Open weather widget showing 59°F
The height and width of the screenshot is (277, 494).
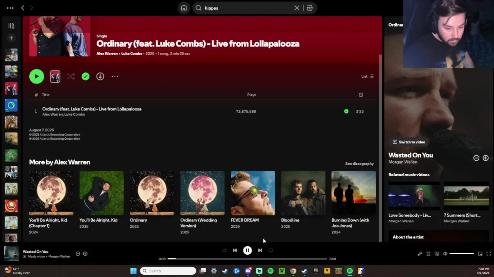(17, 271)
